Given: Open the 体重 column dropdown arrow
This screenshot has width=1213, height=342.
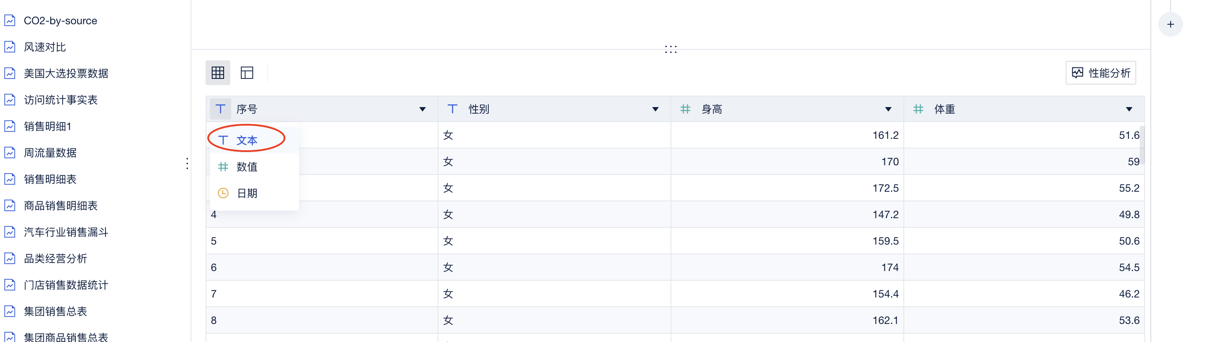Looking at the screenshot, I should [1129, 109].
